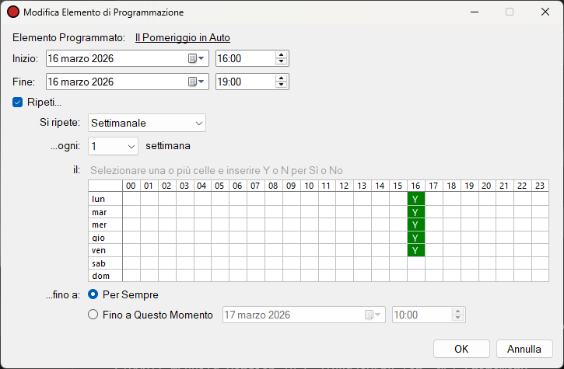Select the ven cell in hour 15 column
This screenshot has height=369, width=564.
[x=398, y=250]
